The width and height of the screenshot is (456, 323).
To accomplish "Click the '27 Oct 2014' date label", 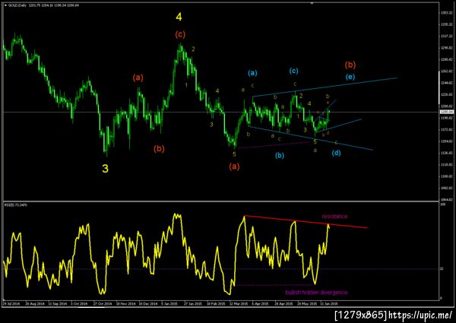I will 103,303.
